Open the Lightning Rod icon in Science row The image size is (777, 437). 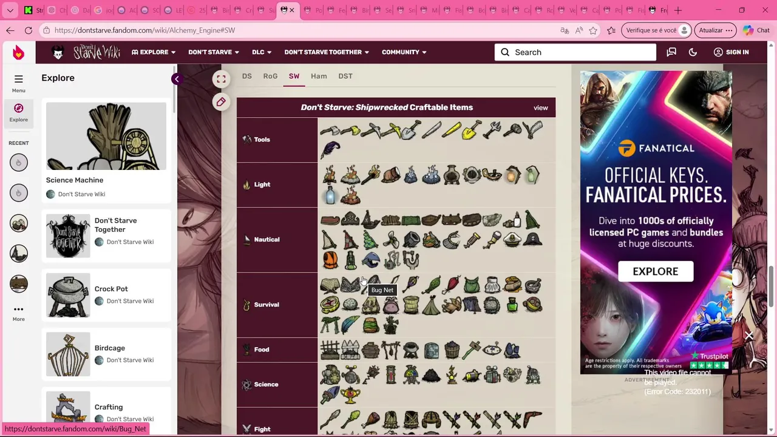coord(451,375)
